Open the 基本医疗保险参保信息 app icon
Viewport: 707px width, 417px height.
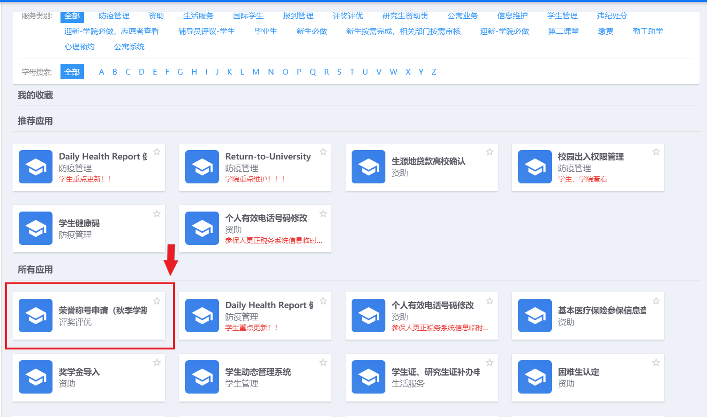(x=535, y=316)
